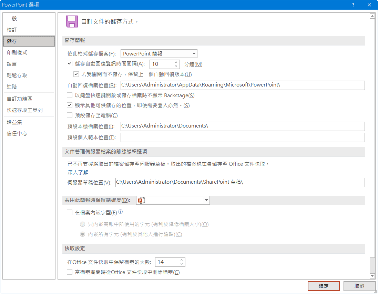Close the PowerPoint 選項 dialog with X
The width and height of the screenshot is (378, 294).
pos(369,5)
